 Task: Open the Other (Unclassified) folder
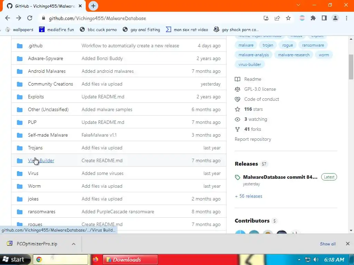48,109
